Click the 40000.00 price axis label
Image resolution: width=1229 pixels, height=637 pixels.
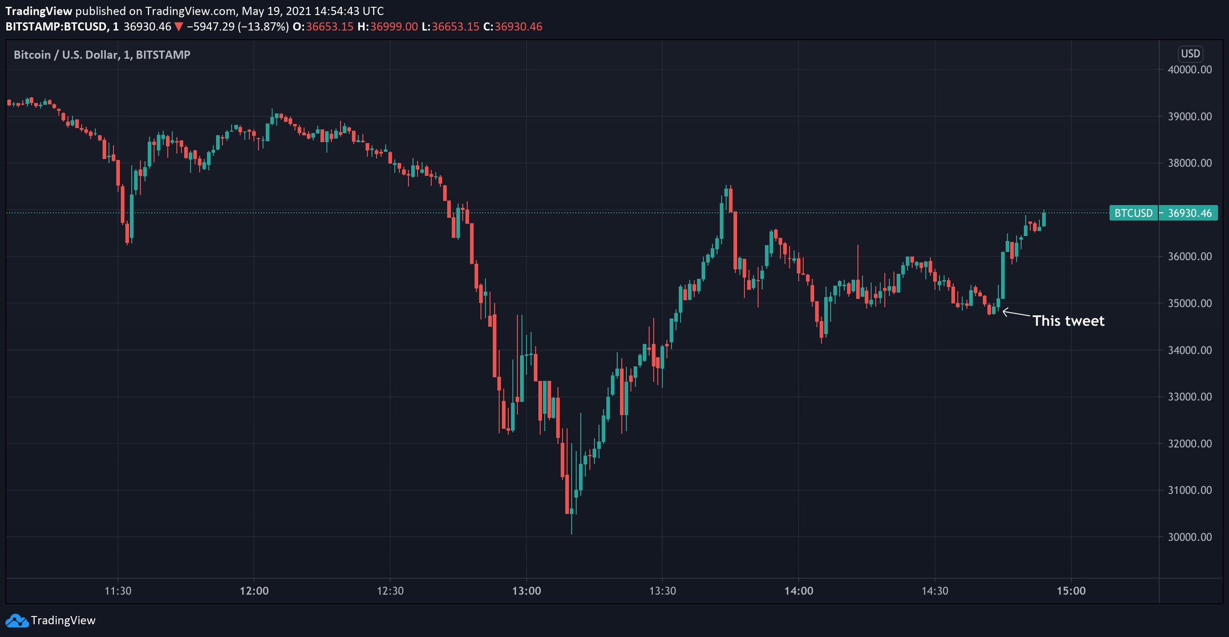(x=1189, y=70)
